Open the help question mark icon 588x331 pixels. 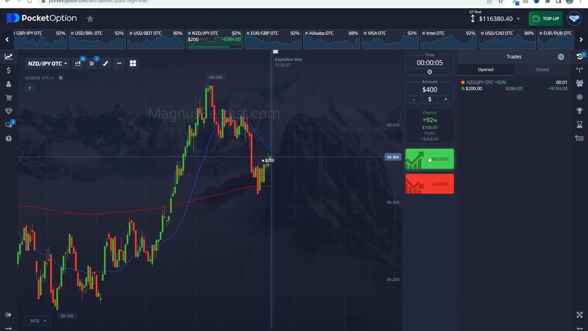click(x=8, y=138)
